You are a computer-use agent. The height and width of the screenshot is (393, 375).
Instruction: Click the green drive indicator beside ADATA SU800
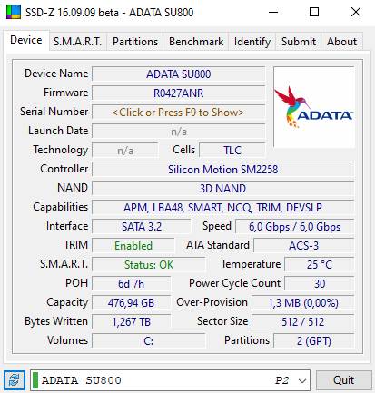(35, 380)
